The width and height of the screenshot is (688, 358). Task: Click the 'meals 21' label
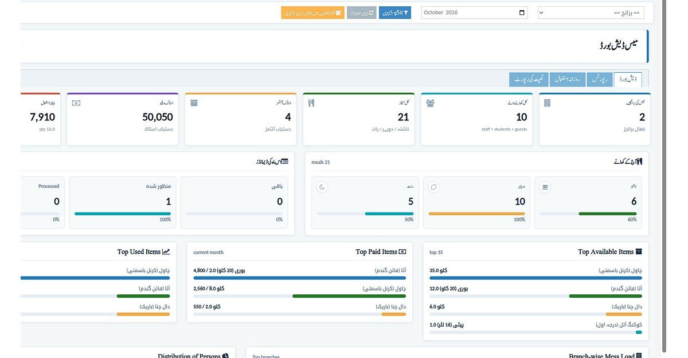321,162
